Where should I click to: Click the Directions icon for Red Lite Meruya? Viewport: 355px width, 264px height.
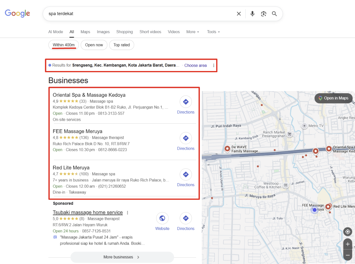[x=186, y=175]
